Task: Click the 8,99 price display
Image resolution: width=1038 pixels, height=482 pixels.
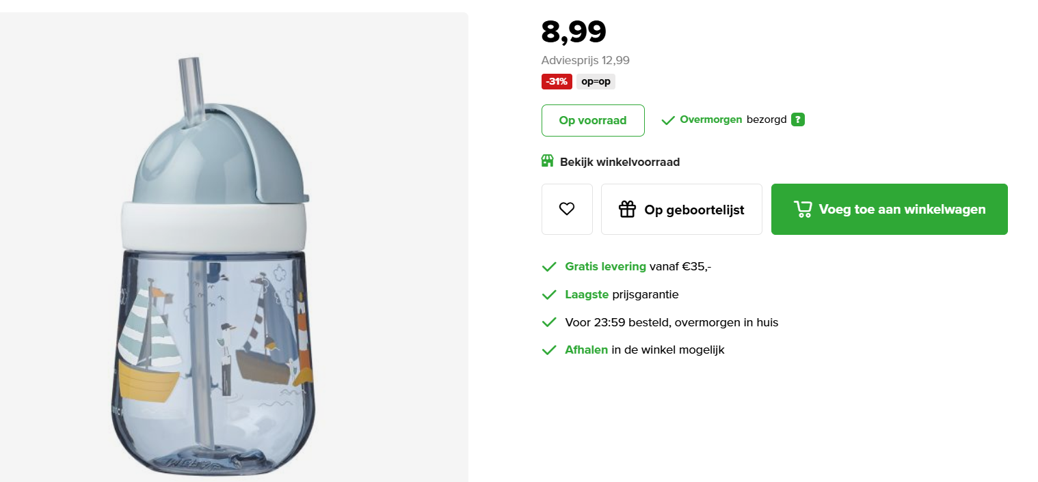Action: click(x=573, y=31)
